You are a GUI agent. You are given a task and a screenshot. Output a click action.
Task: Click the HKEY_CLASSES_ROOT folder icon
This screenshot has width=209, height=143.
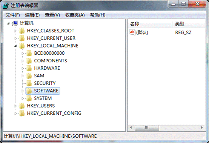pyautogui.click(x=22, y=31)
